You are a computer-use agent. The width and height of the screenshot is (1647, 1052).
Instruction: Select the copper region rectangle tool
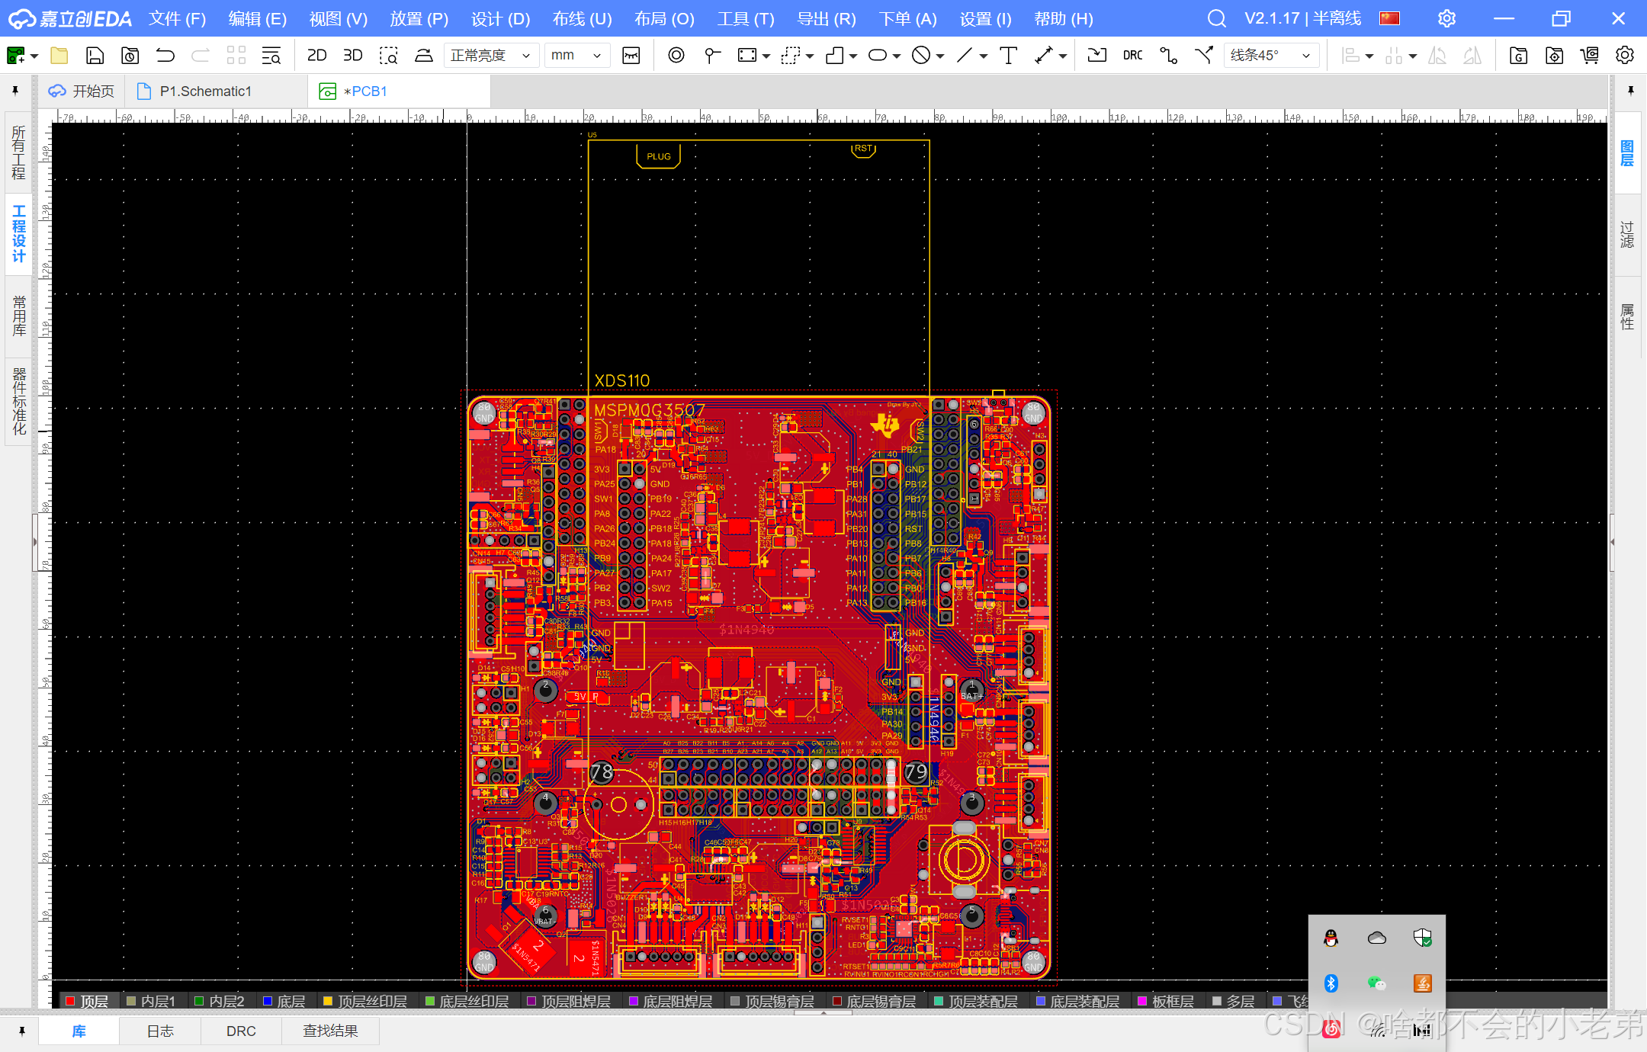pyautogui.click(x=747, y=55)
